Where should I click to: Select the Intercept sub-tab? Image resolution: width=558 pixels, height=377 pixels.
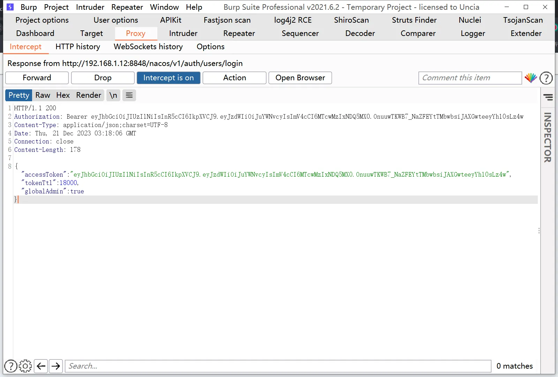coord(25,47)
